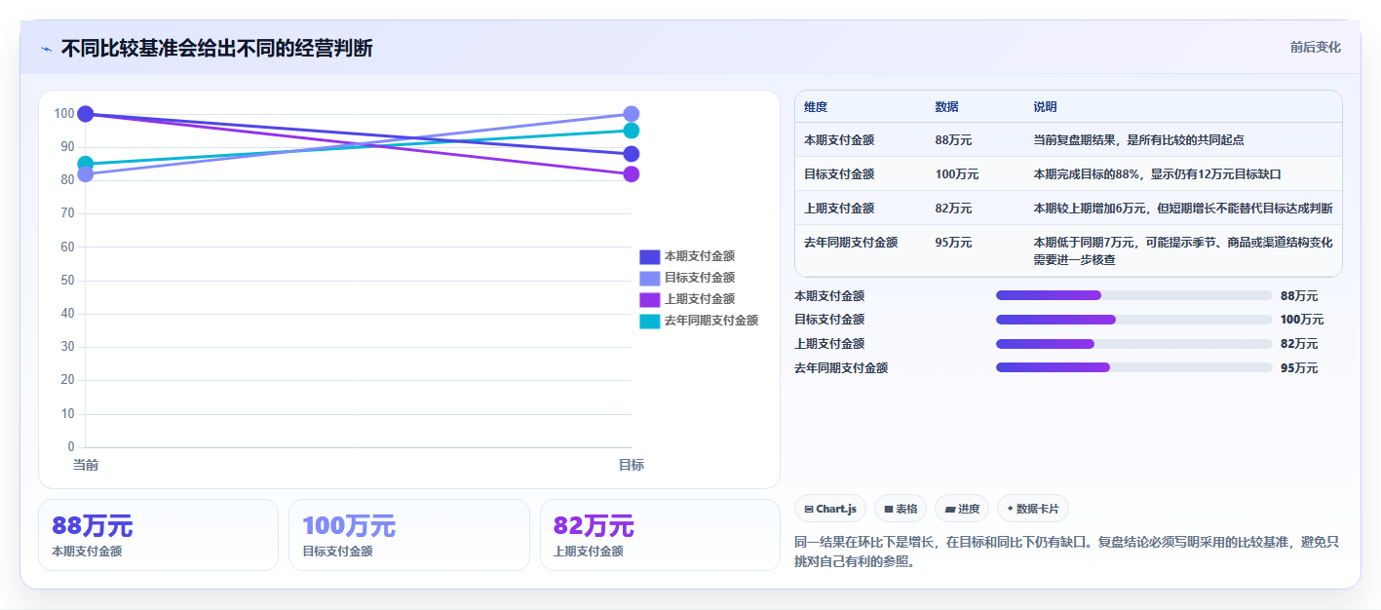Click the description "当前复盘期结果，是所有比较的共同起点"
The height and width of the screenshot is (610, 1381).
tap(1138, 140)
